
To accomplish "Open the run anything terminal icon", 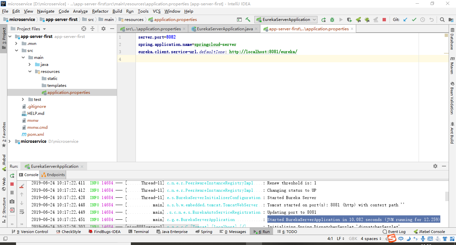I will click(239, 20).
